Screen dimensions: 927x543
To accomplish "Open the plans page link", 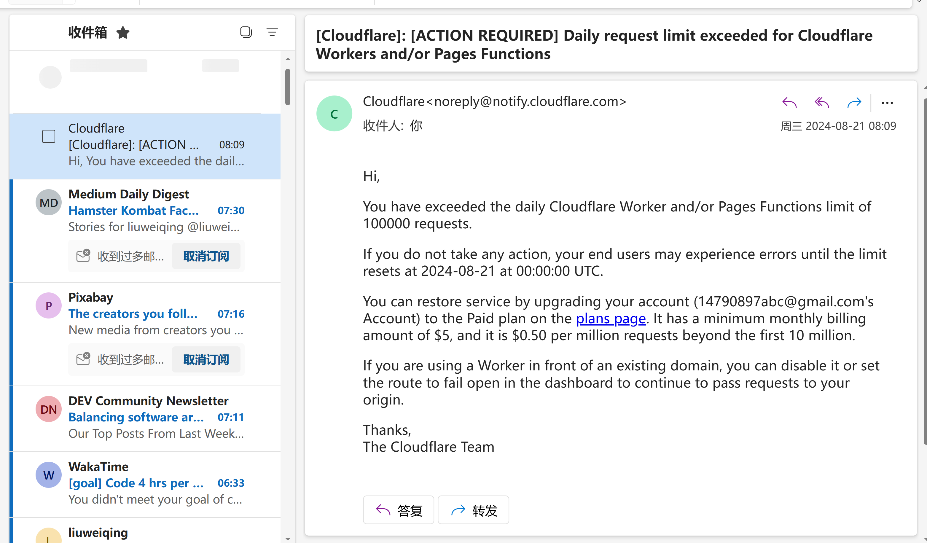I will tap(611, 319).
